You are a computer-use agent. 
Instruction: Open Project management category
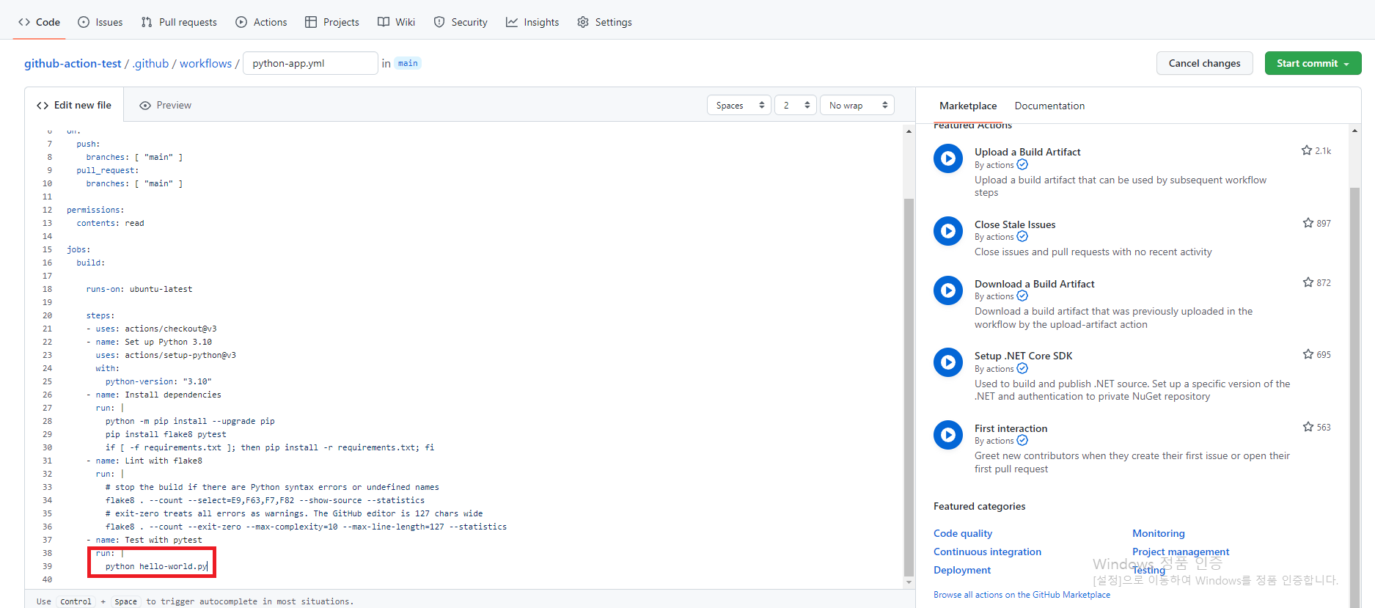tap(1181, 552)
